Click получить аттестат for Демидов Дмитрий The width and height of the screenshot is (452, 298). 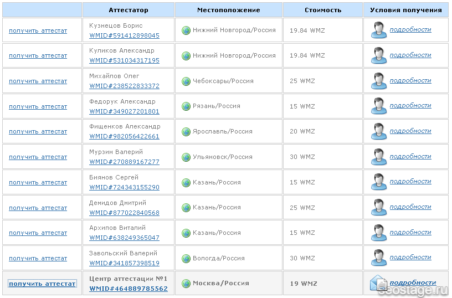pos(38,208)
